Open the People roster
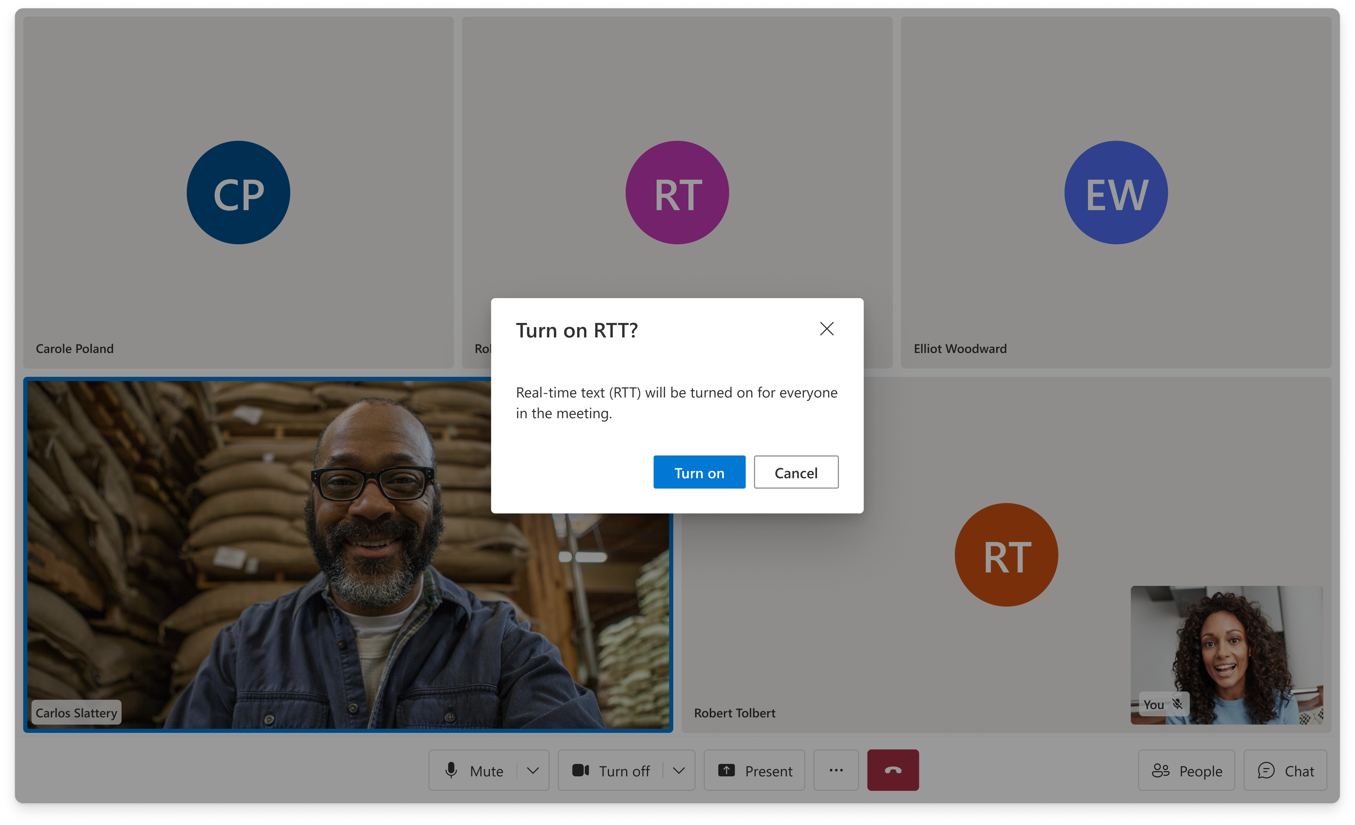This screenshot has height=825, width=1355. (x=1186, y=770)
